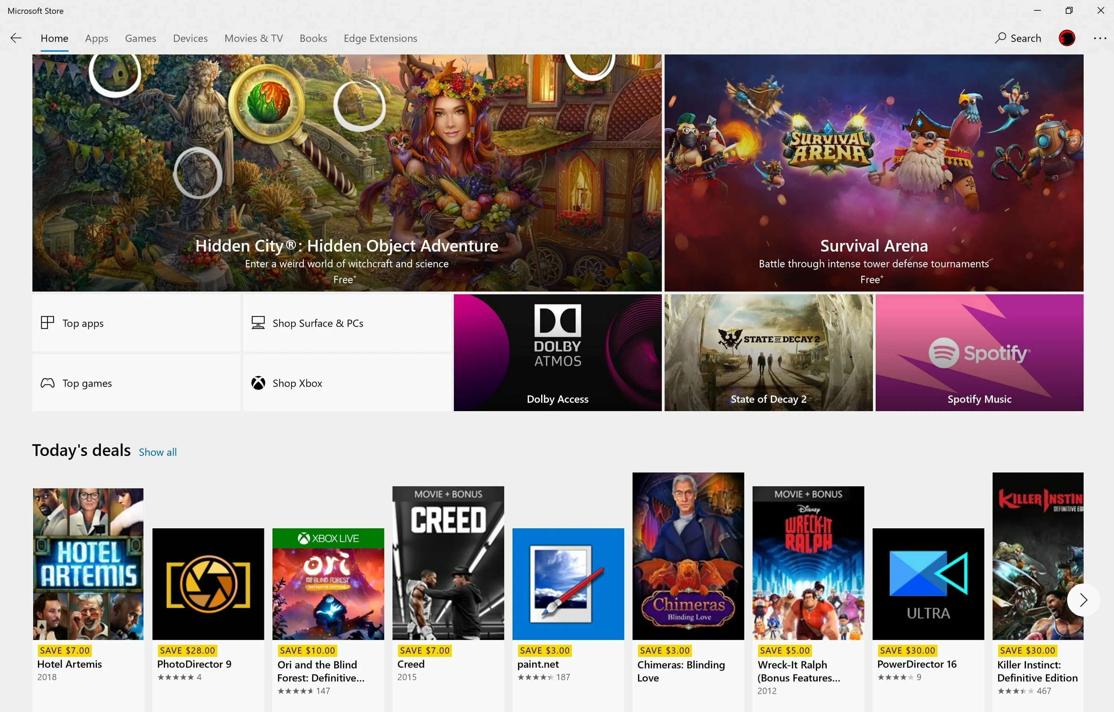Open the Dolby Access tile
Image resolution: width=1114 pixels, height=712 pixels.
click(557, 352)
